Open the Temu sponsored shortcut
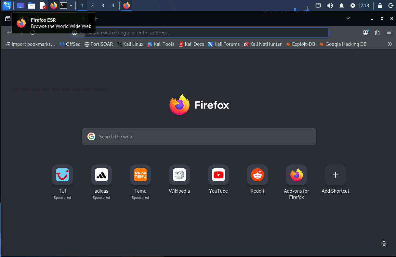 pos(140,182)
